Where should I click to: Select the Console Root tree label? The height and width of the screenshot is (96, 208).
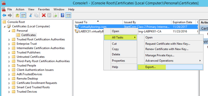(16, 22)
